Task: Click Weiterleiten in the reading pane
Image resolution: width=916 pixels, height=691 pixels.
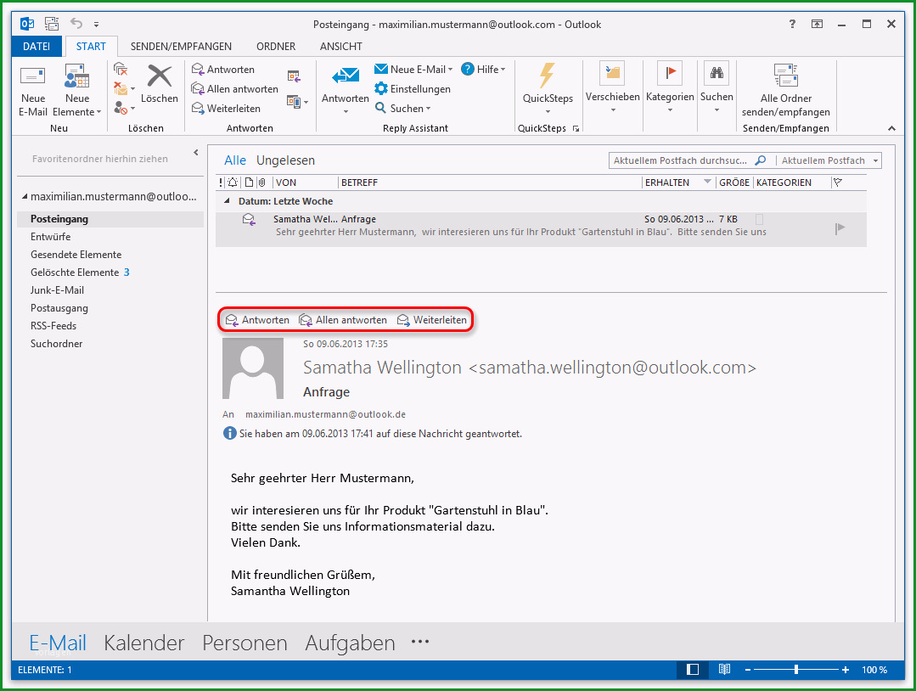Action: click(432, 320)
